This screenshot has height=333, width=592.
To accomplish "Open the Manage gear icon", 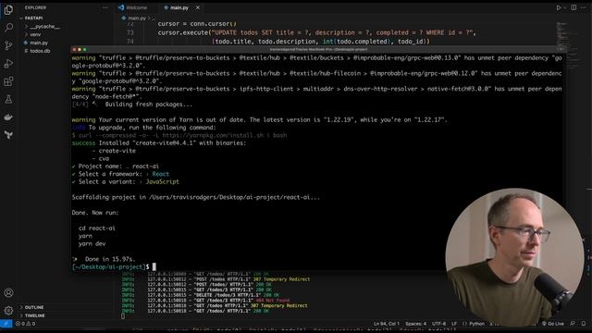I will (x=8, y=311).
